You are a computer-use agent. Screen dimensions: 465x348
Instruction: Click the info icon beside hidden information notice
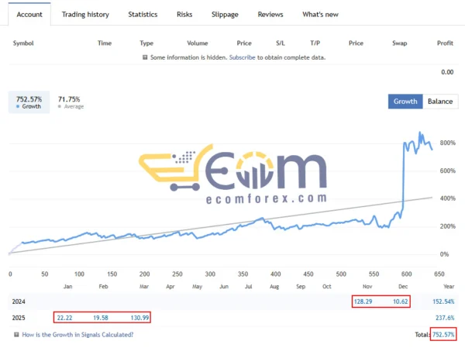pos(145,57)
